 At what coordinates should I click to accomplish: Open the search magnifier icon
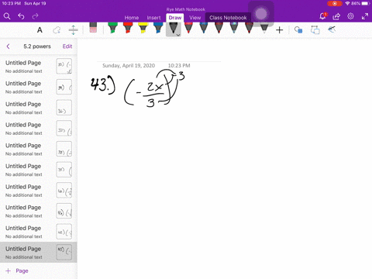click(7, 16)
